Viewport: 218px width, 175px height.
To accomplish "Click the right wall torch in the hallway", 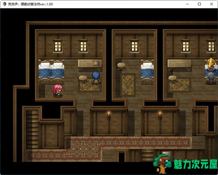I will click(x=160, y=115).
